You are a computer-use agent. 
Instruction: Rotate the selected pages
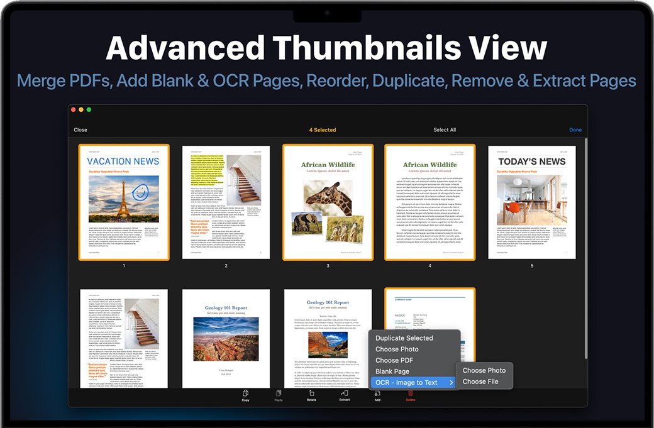tap(311, 393)
